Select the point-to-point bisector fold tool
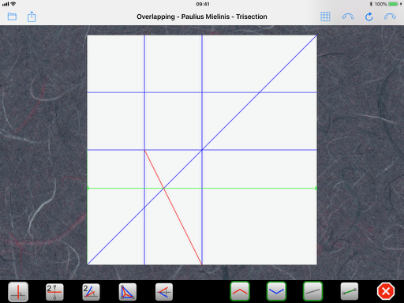The height and width of the screenshot is (303, 404). [54, 292]
